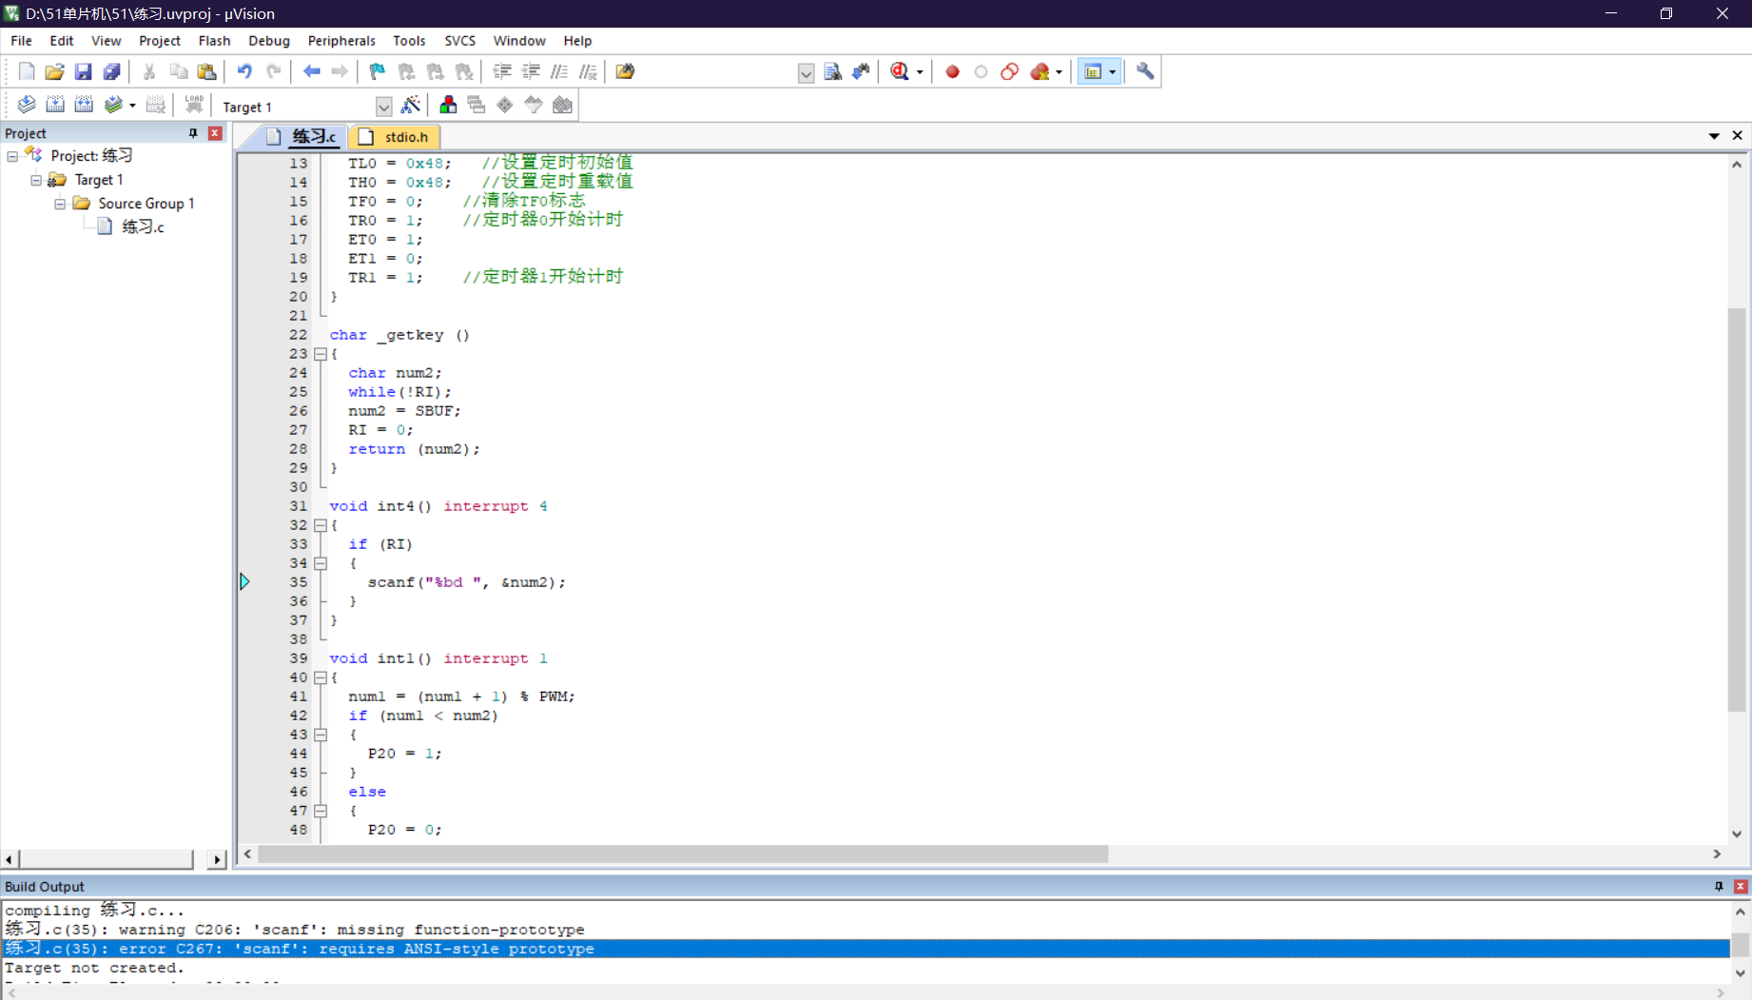Open the SVCS menu
Image resolution: width=1752 pixels, height=1000 pixels.
tap(459, 41)
